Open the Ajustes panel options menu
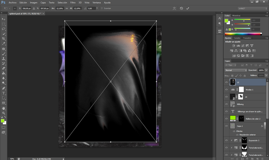 [x=267, y=38]
